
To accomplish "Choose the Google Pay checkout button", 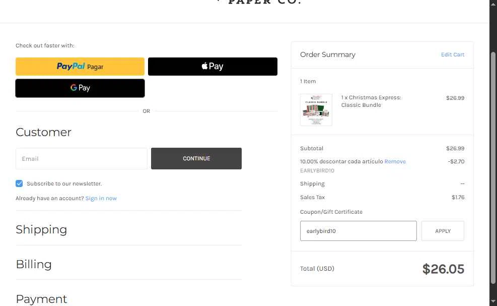I will (x=80, y=88).
